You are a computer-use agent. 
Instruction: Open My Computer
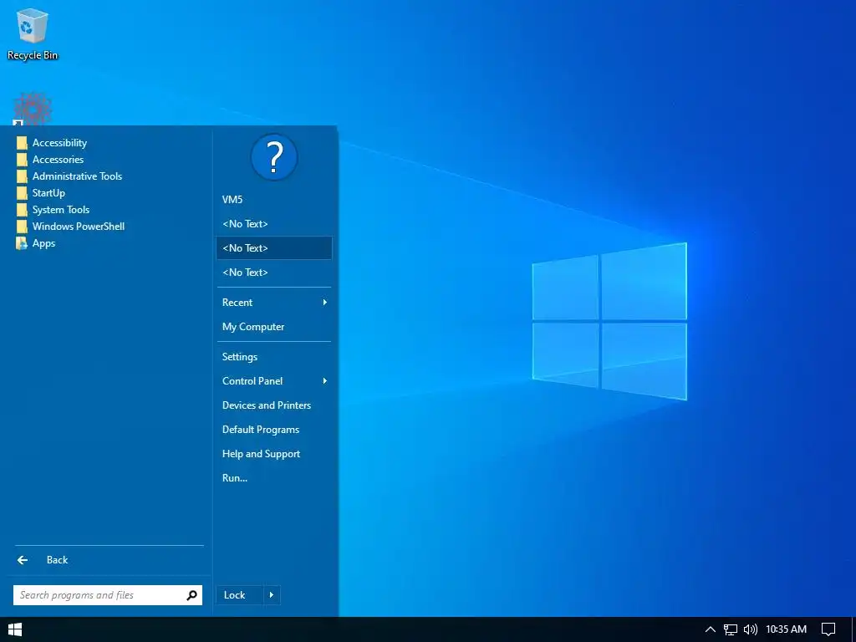tap(274, 327)
